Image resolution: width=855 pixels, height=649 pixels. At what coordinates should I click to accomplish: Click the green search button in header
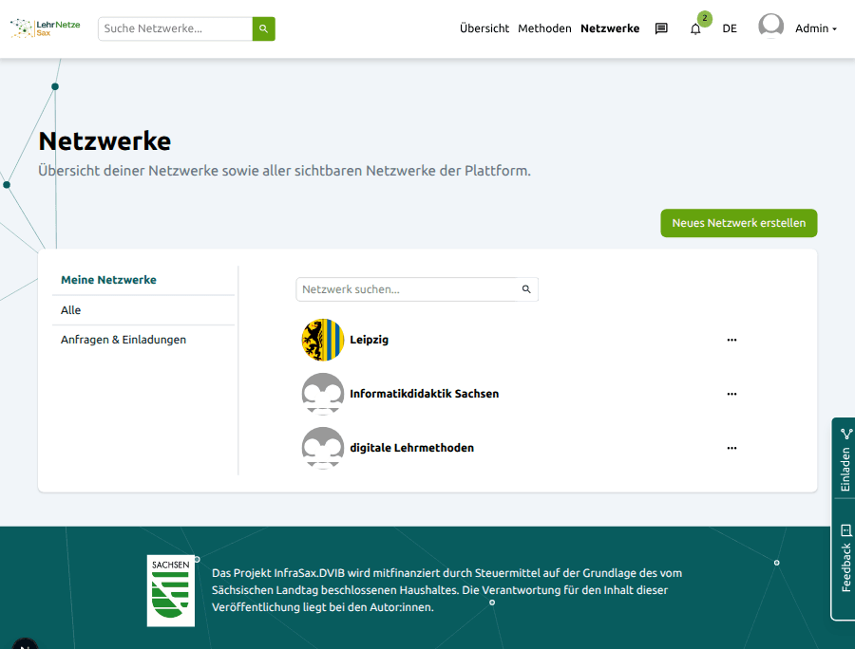(263, 28)
